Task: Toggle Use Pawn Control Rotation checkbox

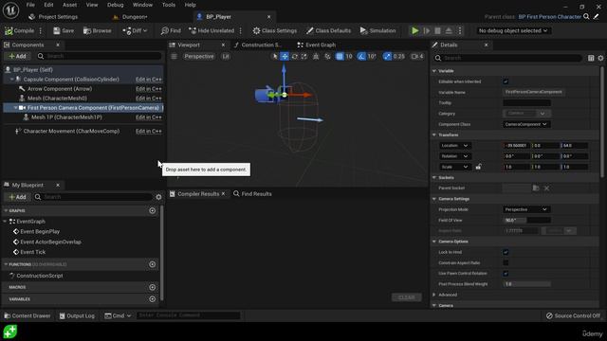Action: 506,274
